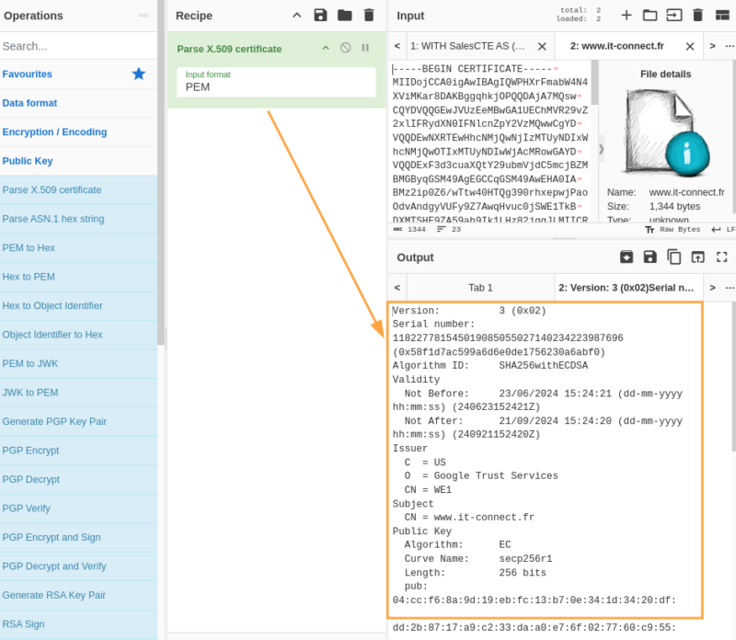Collapse the Recipe panel with the chevron

[296, 16]
